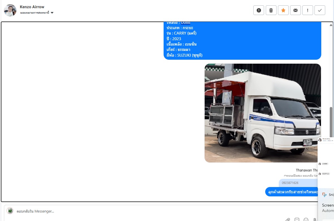The image size is (334, 221).
Task: Open the emoji picker smiley icon
Action: tap(306, 220)
